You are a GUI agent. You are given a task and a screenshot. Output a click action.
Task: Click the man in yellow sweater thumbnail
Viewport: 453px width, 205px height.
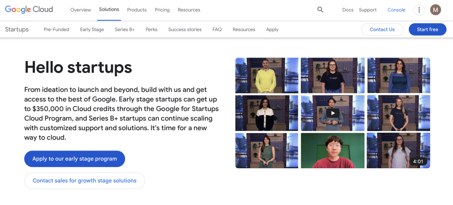pos(267,75)
